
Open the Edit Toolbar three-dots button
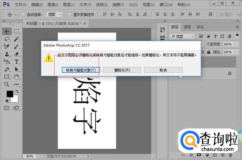tap(16, 84)
